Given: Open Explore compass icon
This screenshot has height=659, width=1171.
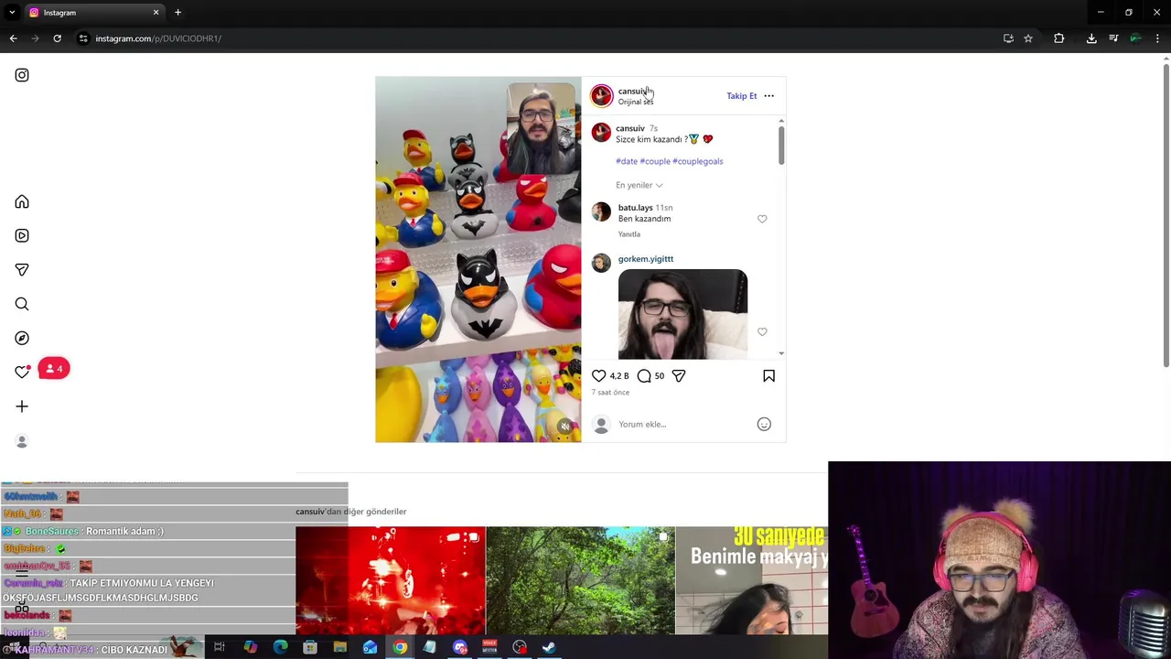Looking at the screenshot, I should coord(22,338).
